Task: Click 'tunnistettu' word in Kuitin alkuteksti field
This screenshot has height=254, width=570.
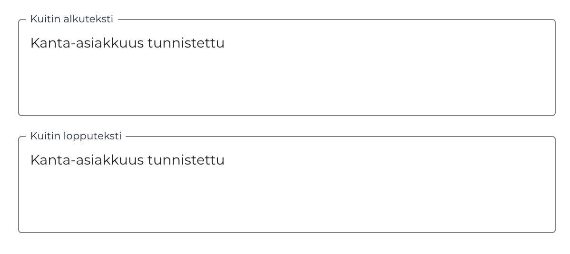Action: [x=186, y=43]
